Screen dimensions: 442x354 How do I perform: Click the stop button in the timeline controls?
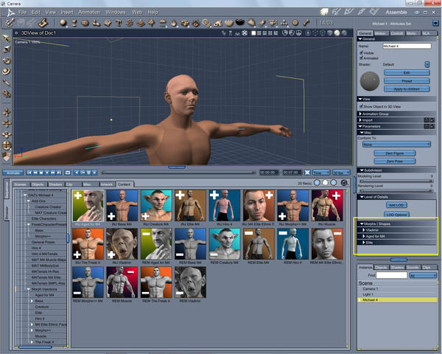[41, 173]
